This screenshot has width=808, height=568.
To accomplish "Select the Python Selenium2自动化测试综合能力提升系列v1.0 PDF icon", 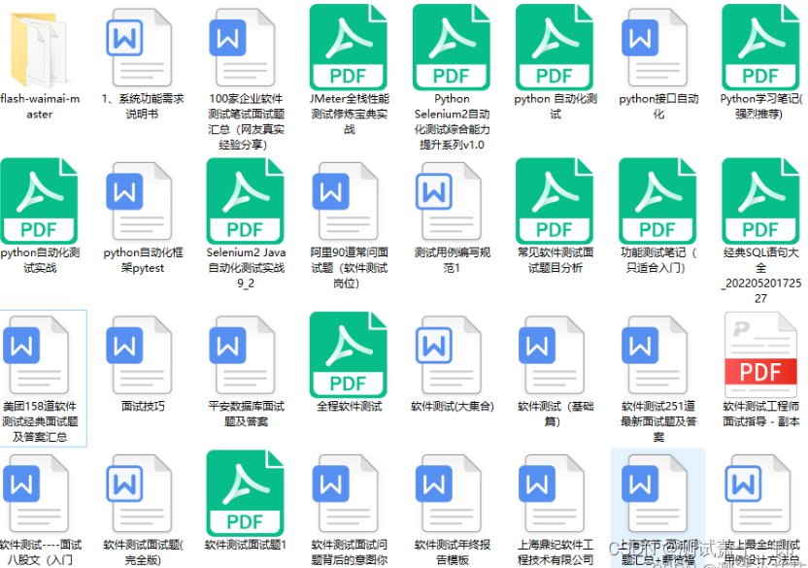I will pyautogui.click(x=452, y=47).
